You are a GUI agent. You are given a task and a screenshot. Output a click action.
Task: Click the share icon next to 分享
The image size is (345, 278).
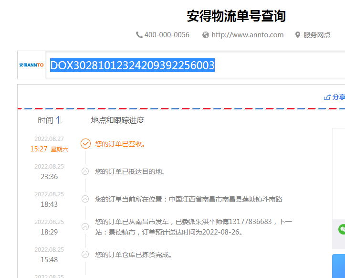[x=327, y=97]
